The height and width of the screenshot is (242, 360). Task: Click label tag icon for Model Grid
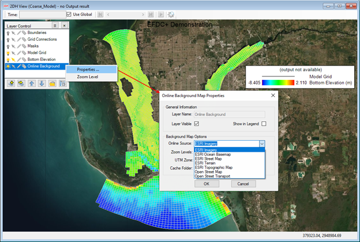coord(24,53)
